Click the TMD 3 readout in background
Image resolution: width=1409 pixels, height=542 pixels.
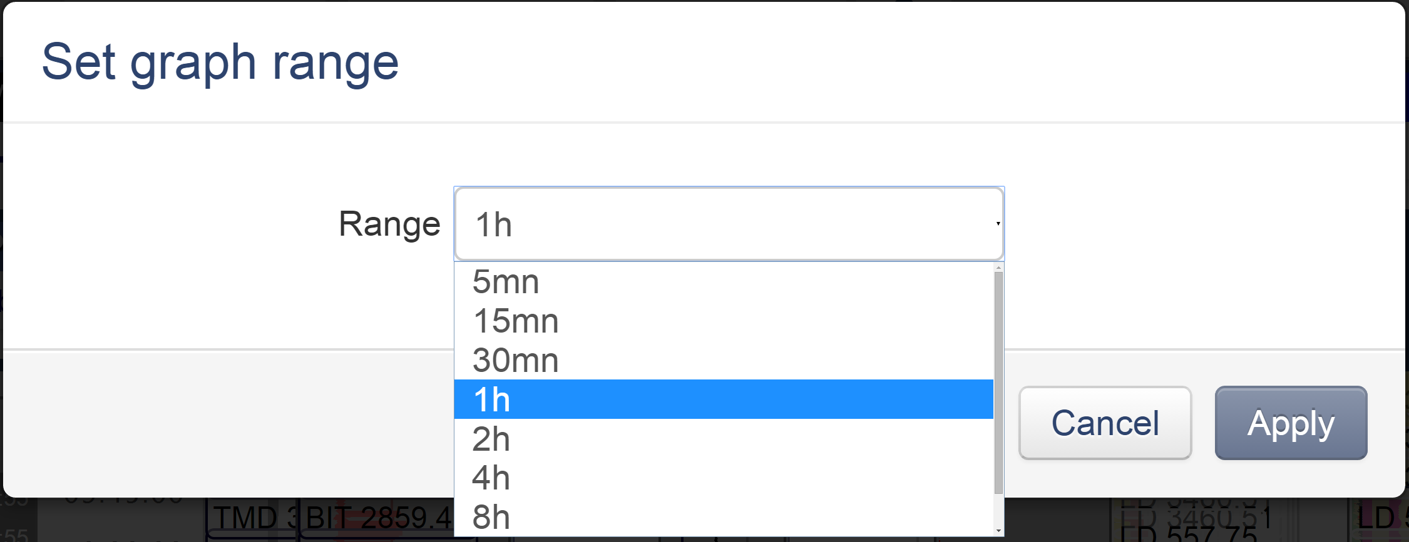(x=249, y=515)
